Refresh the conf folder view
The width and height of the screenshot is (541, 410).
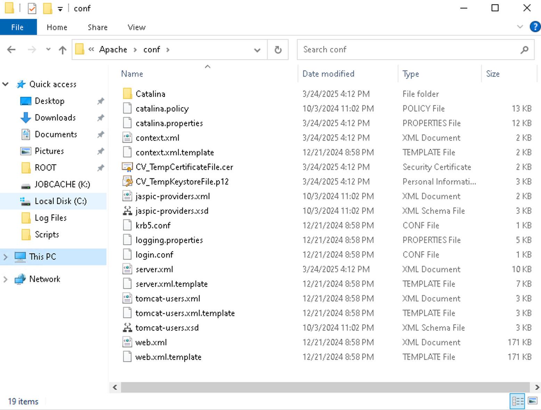pyautogui.click(x=278, y=50)
